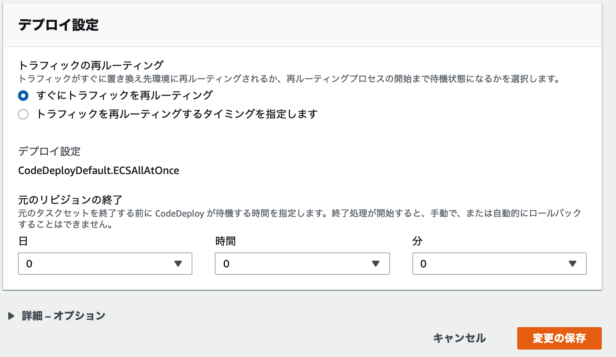Click the トラフィックを再ルーティングするタイミングを指定します label text
616x357 pixels.
[177, 114]
